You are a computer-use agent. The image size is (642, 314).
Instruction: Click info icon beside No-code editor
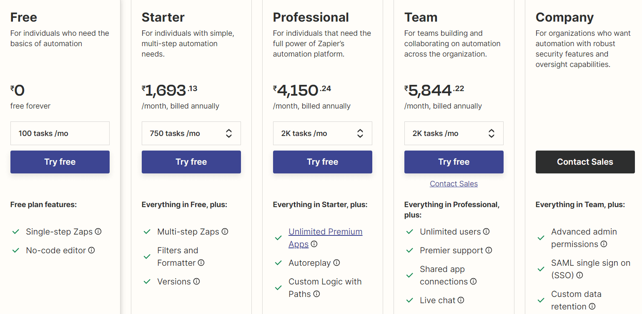pos(91,250)
